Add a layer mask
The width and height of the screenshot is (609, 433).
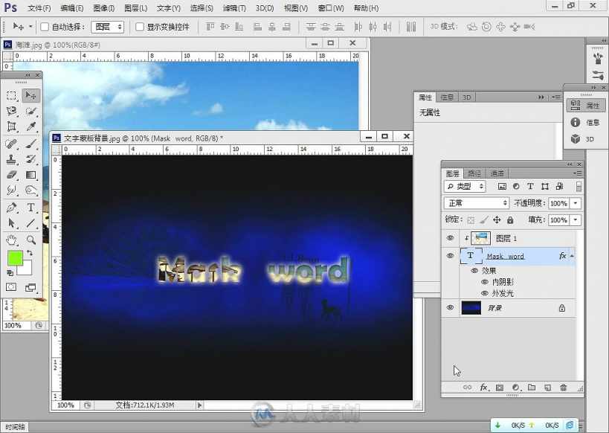[500, 388]
